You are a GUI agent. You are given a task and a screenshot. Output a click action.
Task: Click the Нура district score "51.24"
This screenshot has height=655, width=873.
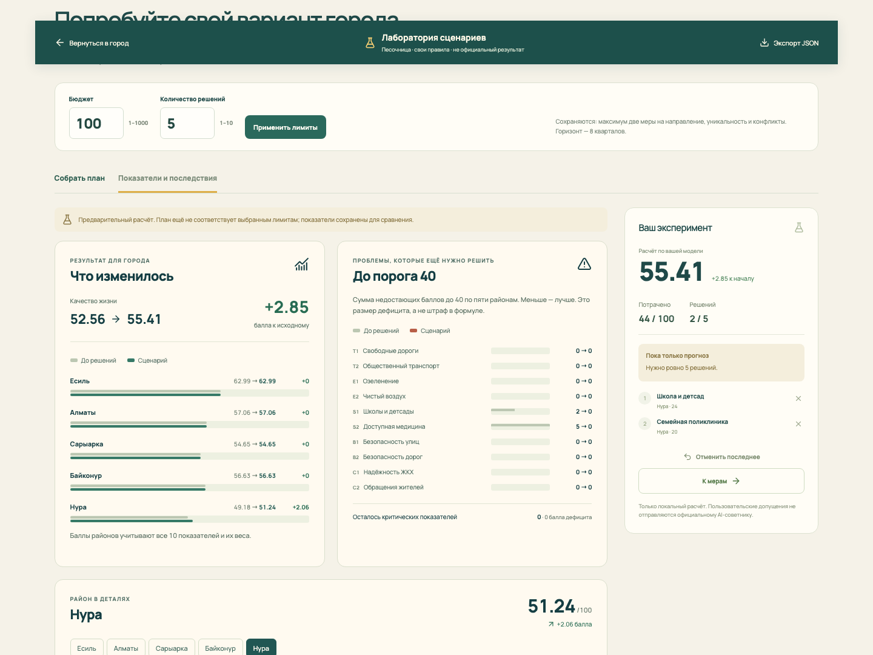(552, 606)
